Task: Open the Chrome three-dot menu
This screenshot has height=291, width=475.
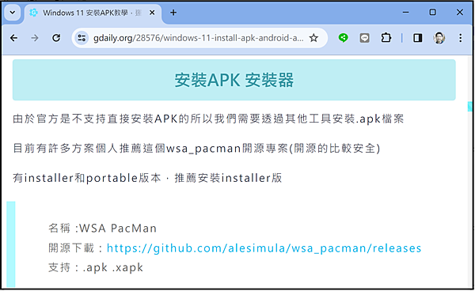Action: point(461,38)
